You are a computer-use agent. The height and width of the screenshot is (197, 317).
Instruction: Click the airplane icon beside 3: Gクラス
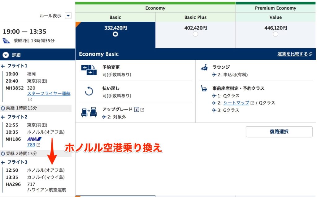[x=214, y=110]
